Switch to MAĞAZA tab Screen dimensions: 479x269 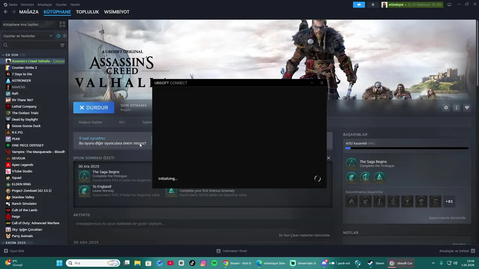click(29, 12)
